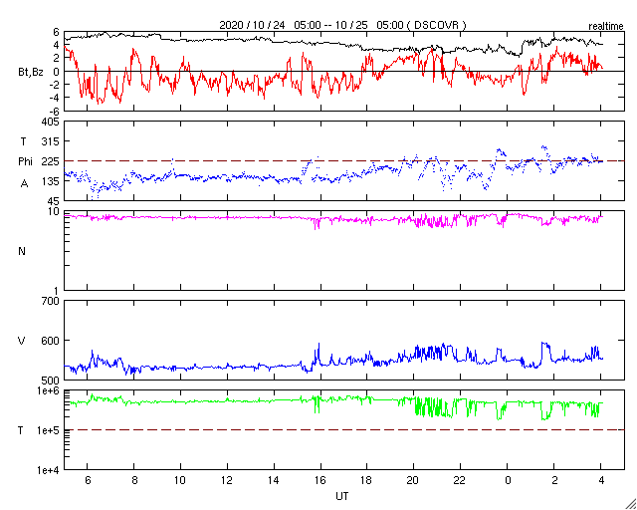Click the 18 hour label on UT axis
637x510 pixels.
(x=367, y=480)
